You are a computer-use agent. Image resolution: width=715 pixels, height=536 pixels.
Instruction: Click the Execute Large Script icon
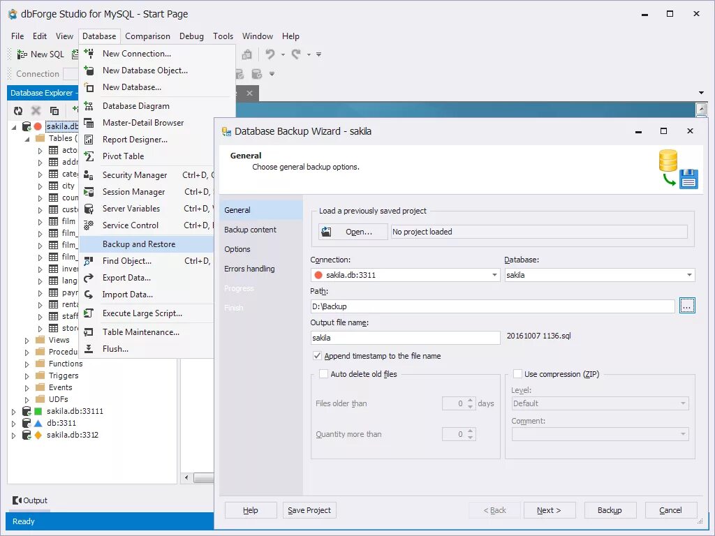[x=89, y=313]
